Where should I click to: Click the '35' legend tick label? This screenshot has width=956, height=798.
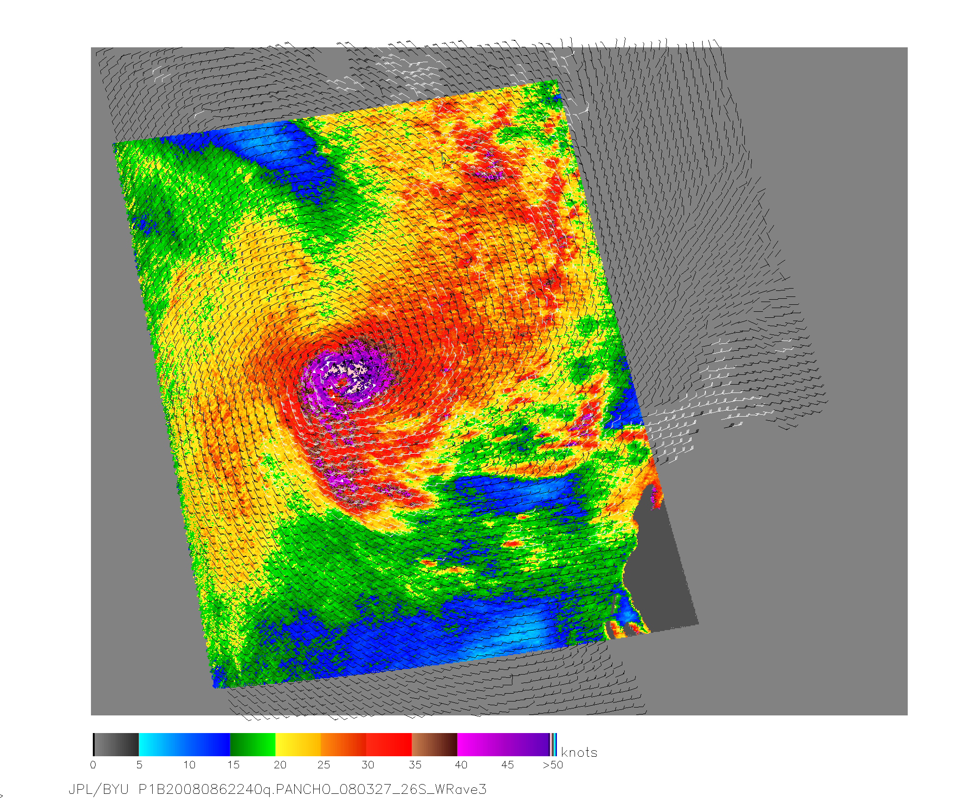tap(415, 765)
